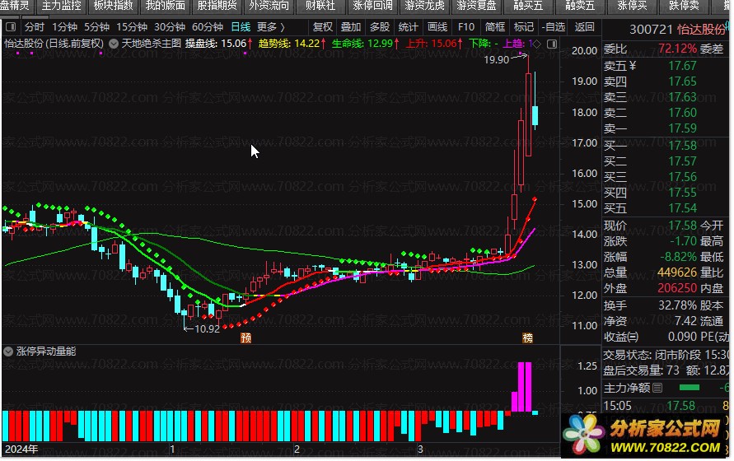Click the 叠加 overlay button

351,27
